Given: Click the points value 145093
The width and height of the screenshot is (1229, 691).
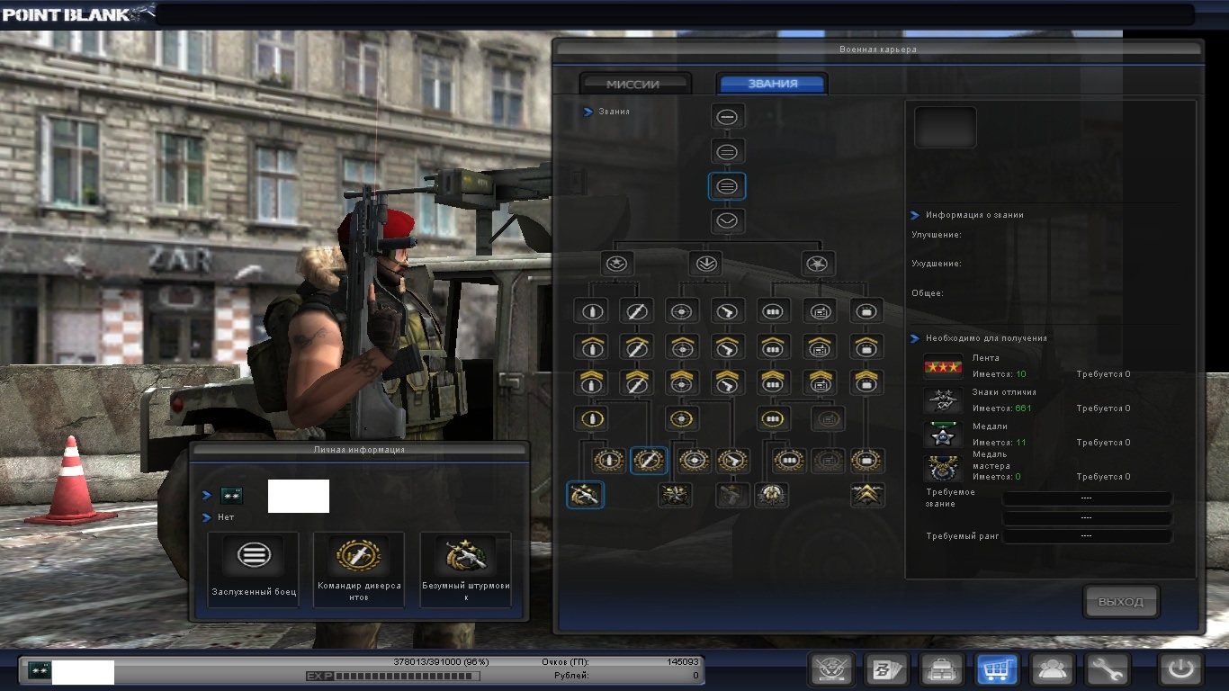Looking at the screenshot, I should tap(683, 661).
